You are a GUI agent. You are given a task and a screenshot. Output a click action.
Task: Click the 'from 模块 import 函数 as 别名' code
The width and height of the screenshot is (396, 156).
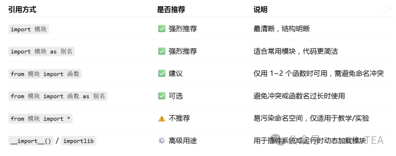tap(58, 96)
